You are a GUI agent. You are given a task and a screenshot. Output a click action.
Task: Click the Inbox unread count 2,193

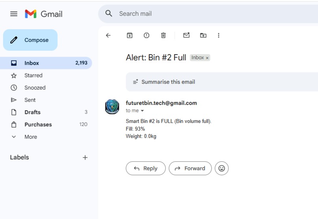81,63
